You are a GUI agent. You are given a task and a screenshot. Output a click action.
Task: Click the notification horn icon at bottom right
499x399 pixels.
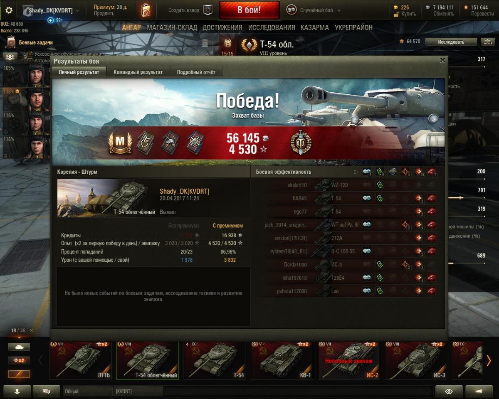479,391
